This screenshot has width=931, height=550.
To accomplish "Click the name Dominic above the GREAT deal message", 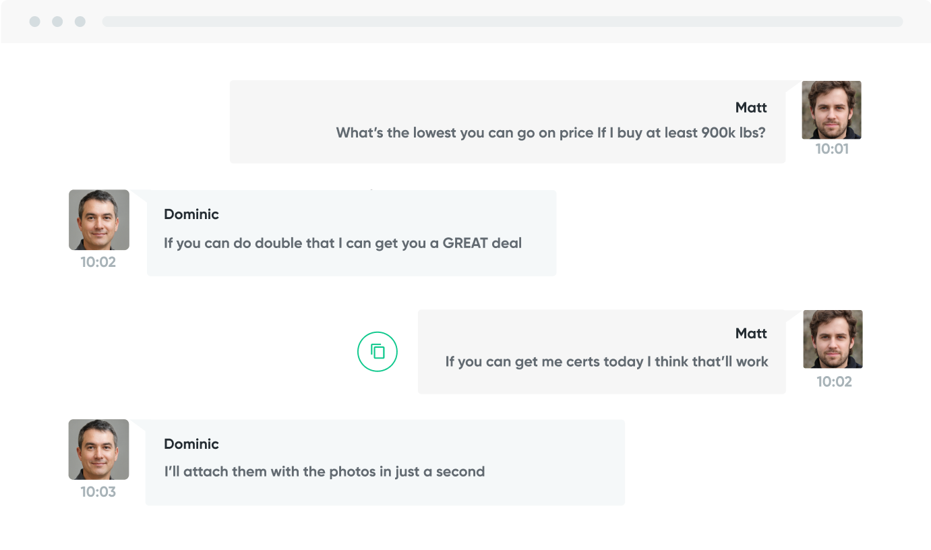I will tap(191, 214).
